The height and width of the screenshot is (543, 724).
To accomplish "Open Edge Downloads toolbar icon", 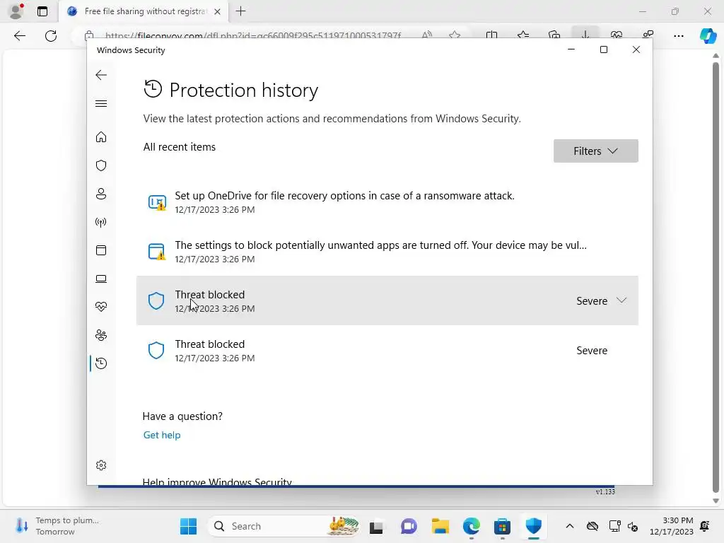I will [585, 35].
